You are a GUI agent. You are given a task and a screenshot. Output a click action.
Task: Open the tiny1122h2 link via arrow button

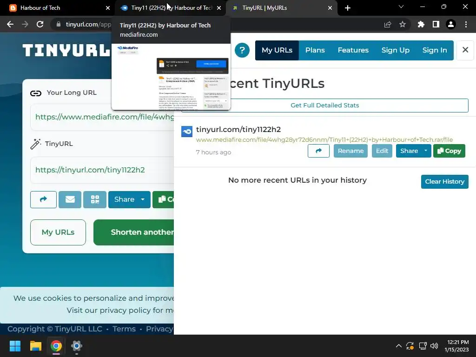318,151
